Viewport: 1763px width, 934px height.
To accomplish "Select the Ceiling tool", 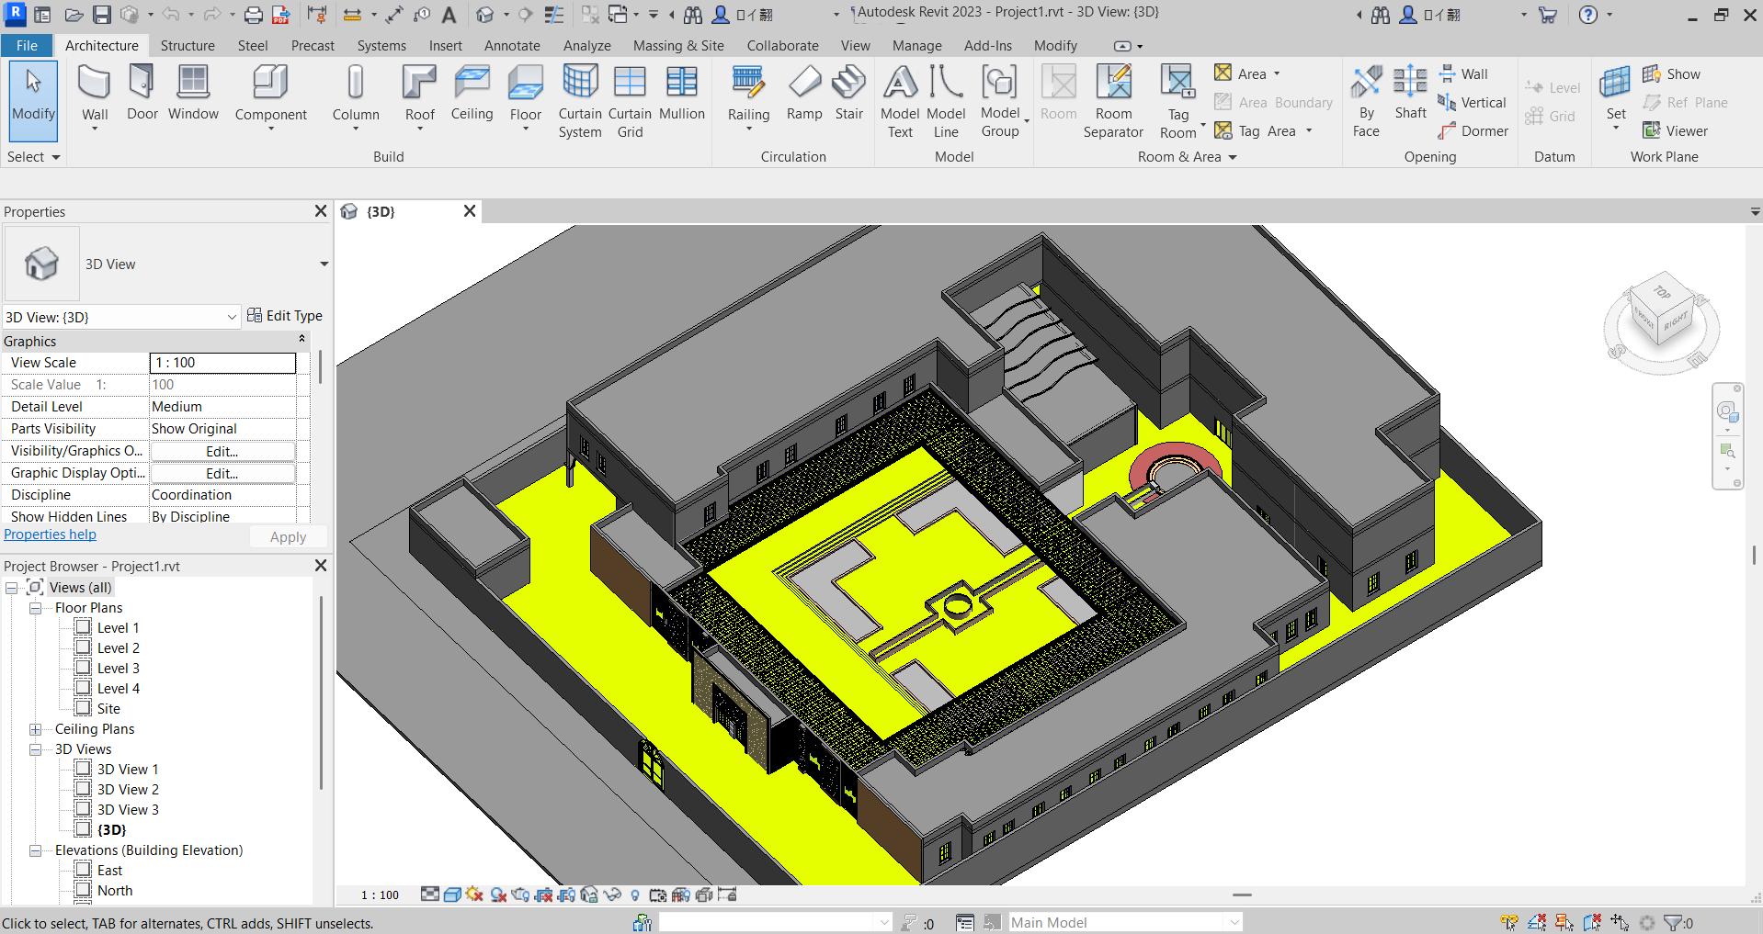I will (x=472, y=94).
